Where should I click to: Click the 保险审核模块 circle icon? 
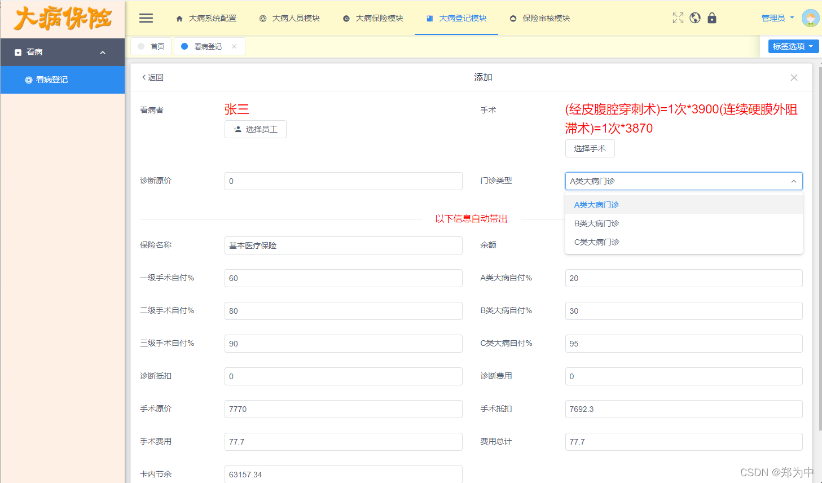click(x=512, y=17)
